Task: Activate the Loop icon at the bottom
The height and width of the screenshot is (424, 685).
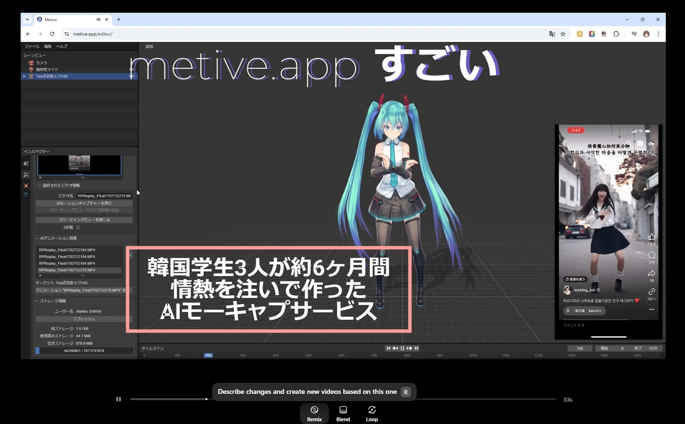Action: click(x=372, y=410)
